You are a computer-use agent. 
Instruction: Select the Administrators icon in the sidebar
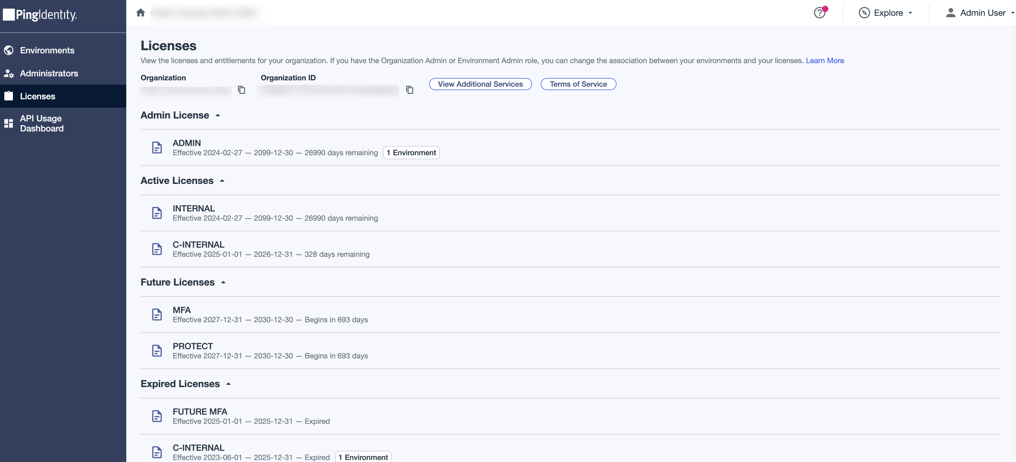(9, 73)
